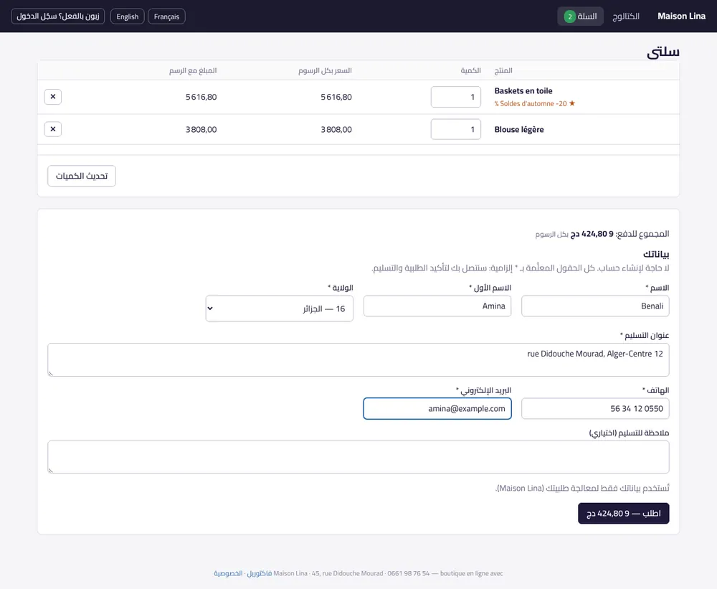Click the المنتج column header
Viewport: 717px width, 589px height.
503,70
